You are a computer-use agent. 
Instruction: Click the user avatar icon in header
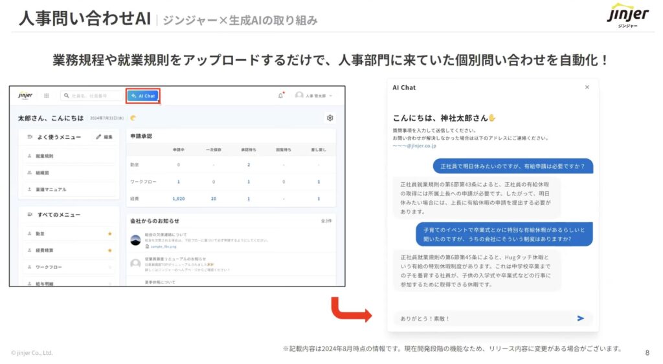pos(299,96)
